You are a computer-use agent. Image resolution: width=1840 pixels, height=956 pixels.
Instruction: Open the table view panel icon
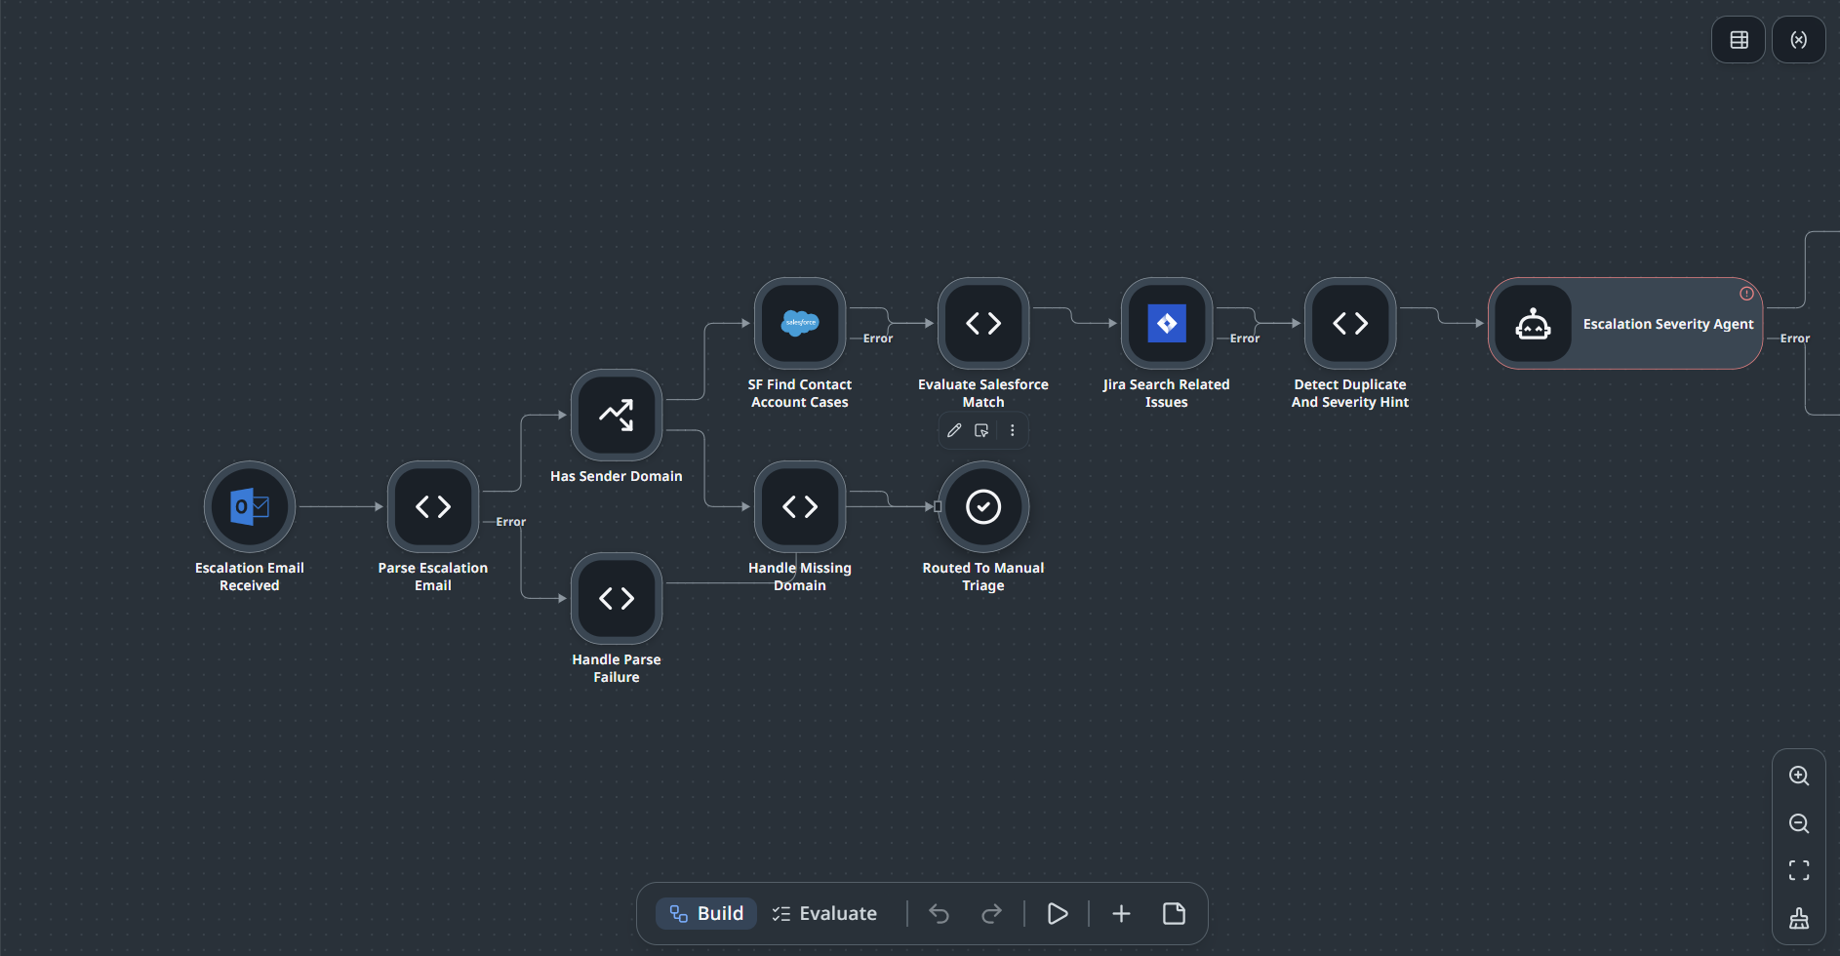click(x=1739, y=40)
